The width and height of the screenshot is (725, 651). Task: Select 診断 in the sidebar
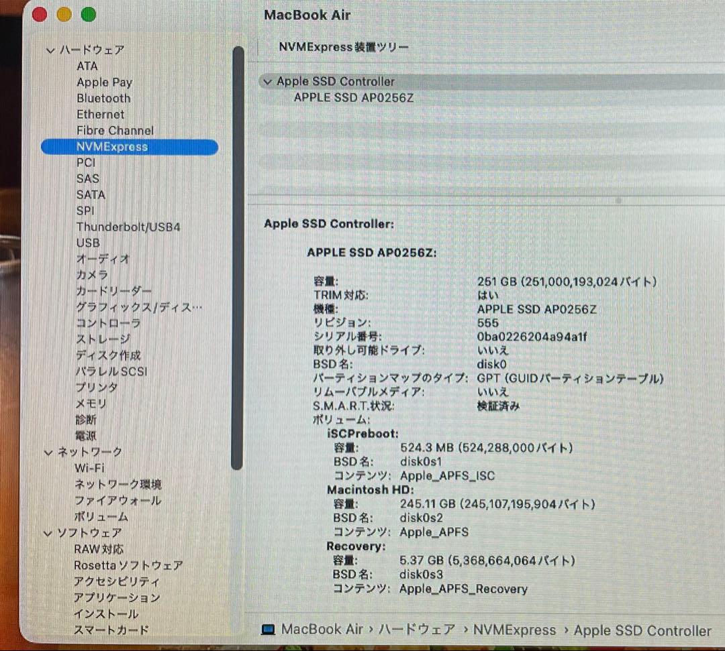point(86,420)
